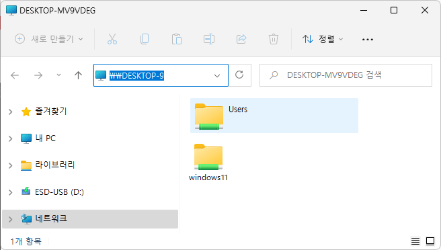Expand the 즐겨찾기 tree node

coord(10,112)
